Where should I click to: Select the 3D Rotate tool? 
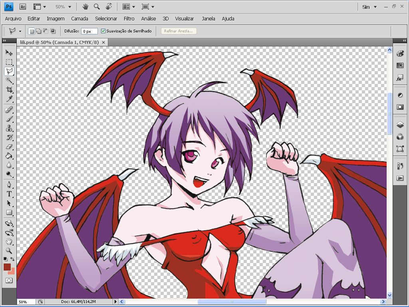[9, 223]
